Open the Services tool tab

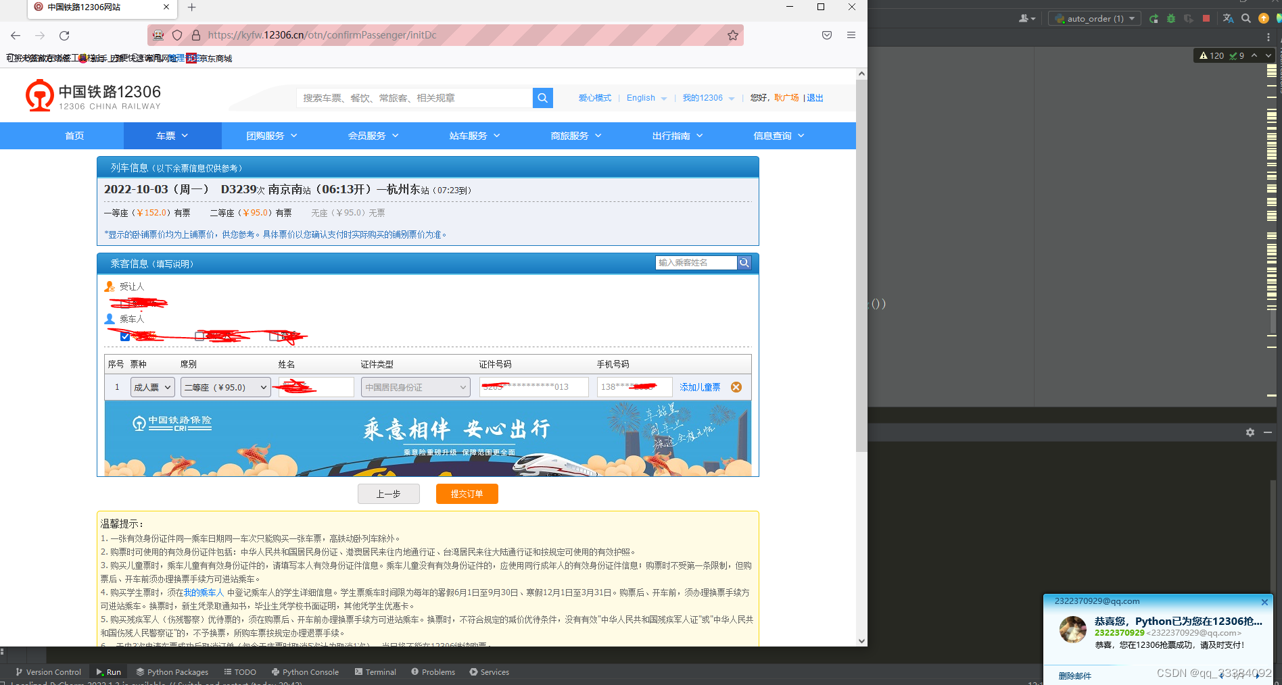(489, 672)
